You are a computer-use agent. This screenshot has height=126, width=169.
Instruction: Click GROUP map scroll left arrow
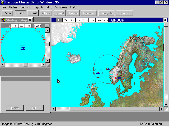tap(53, 109)
